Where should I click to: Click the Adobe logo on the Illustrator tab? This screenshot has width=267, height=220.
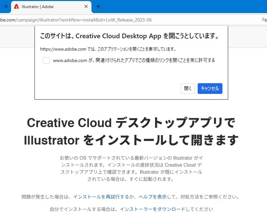click(x=16, y=6)
